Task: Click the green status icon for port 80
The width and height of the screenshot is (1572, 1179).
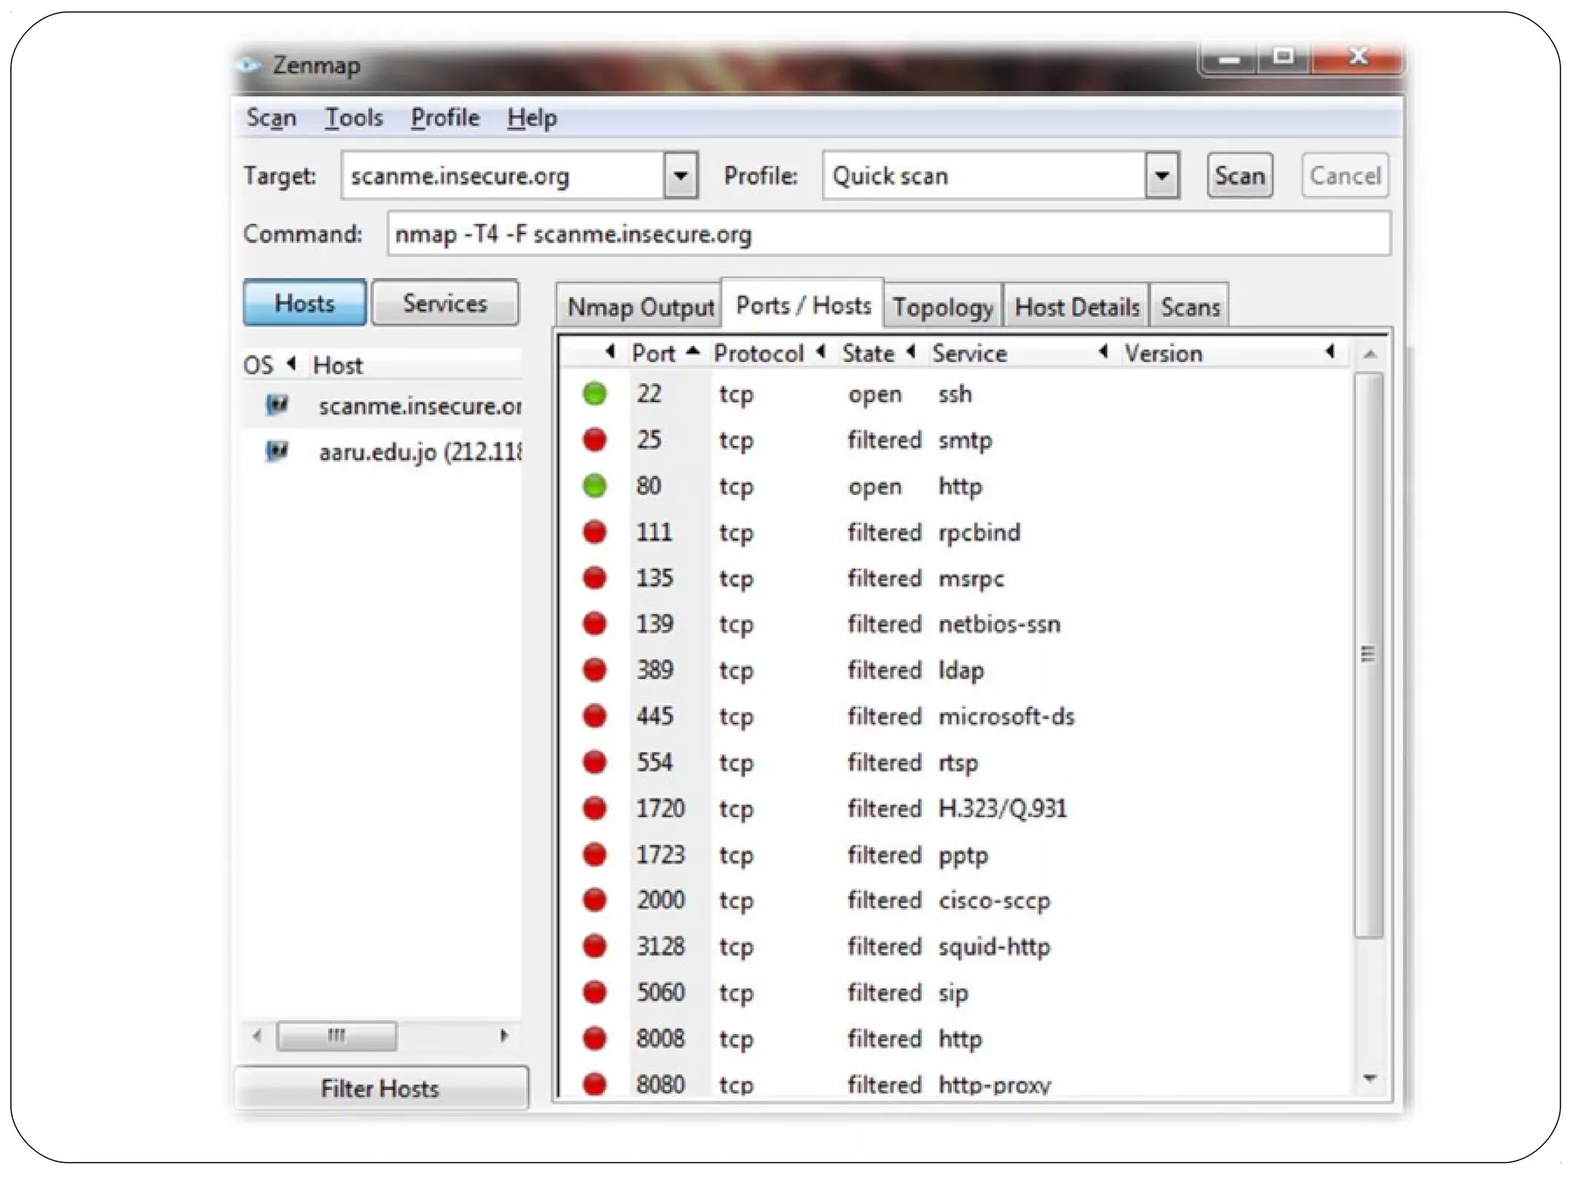Action: (x=594, y=486)
